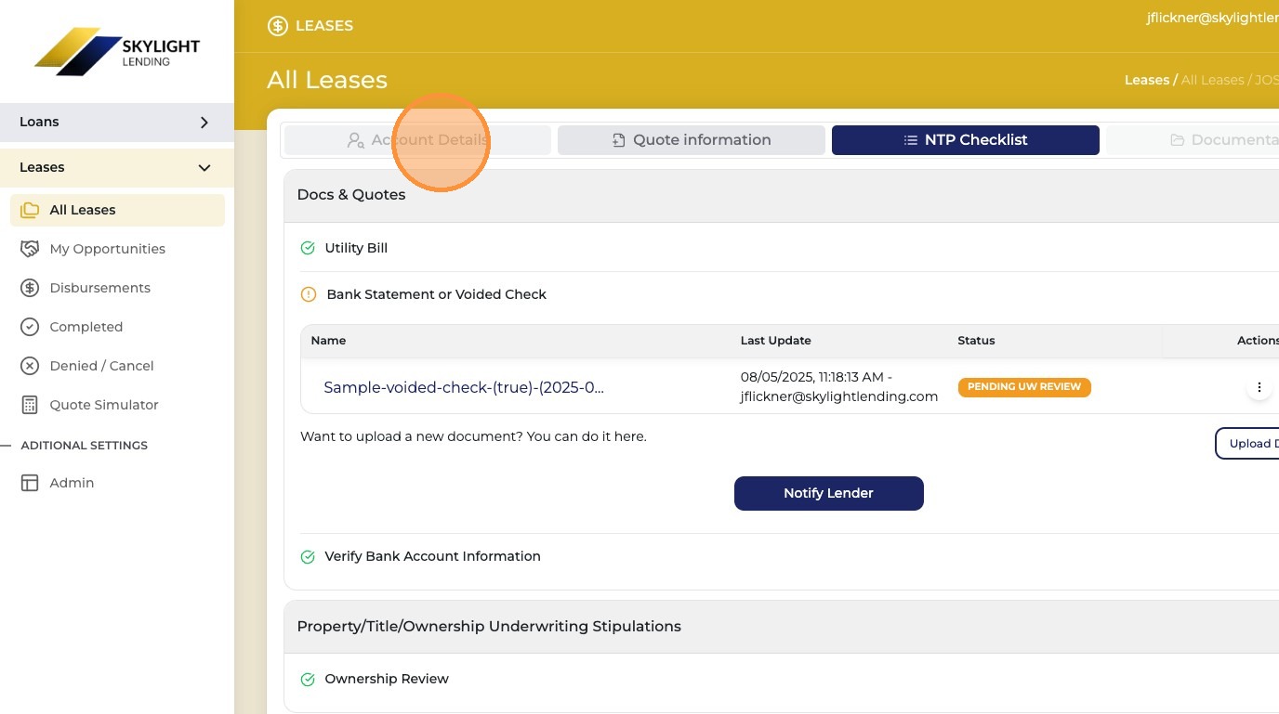The width and height of the screenshot is (1279, 714).
Task: Click Verify Bank Account green check icon
Action: [308, 557]
